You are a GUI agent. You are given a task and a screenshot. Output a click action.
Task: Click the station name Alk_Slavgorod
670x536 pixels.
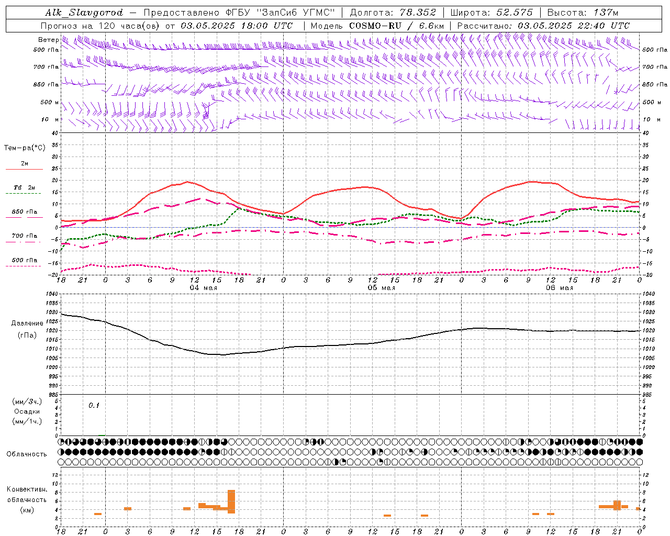[x=84, y=13]
